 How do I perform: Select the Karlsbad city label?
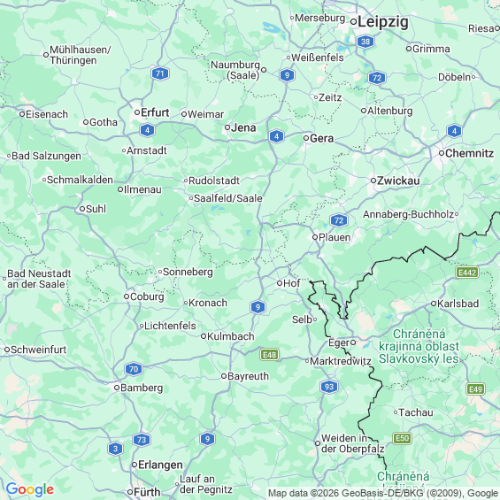pos(458,304)
